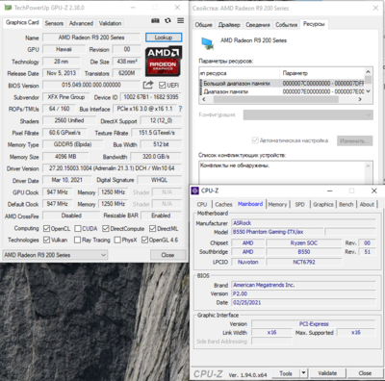Toggle the Ray Tracing checkbox

[77, 241]
